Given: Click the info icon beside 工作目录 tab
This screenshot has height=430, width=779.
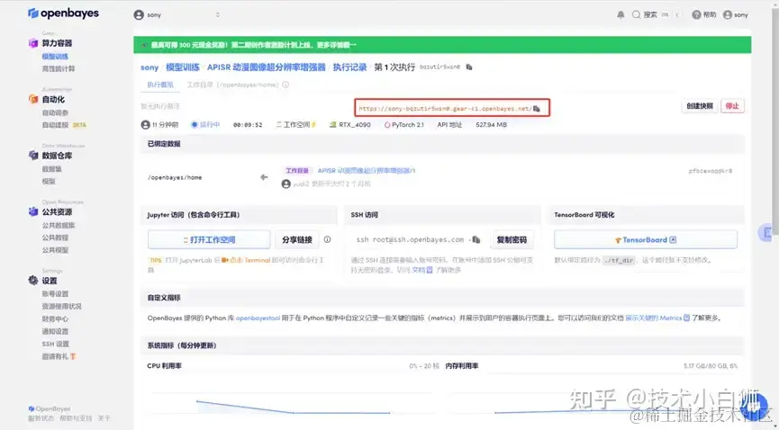Looking at the screenshot, I should [x=285, y=85].
